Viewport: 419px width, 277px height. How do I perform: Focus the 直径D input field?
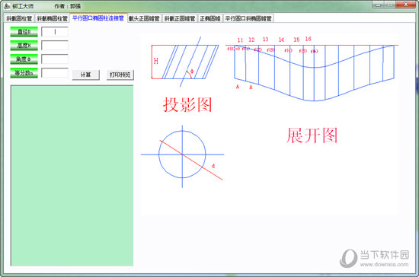pyautogui.click(x=55, y=32)
